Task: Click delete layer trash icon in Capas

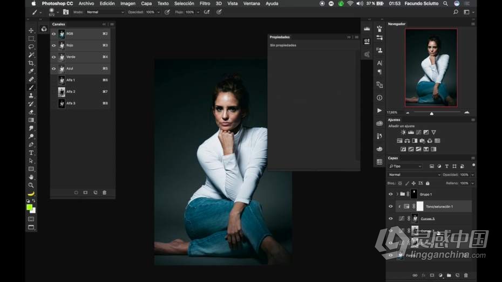Action: 466,276
